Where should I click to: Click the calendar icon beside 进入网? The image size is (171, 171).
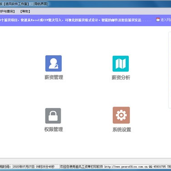[158, 19]
